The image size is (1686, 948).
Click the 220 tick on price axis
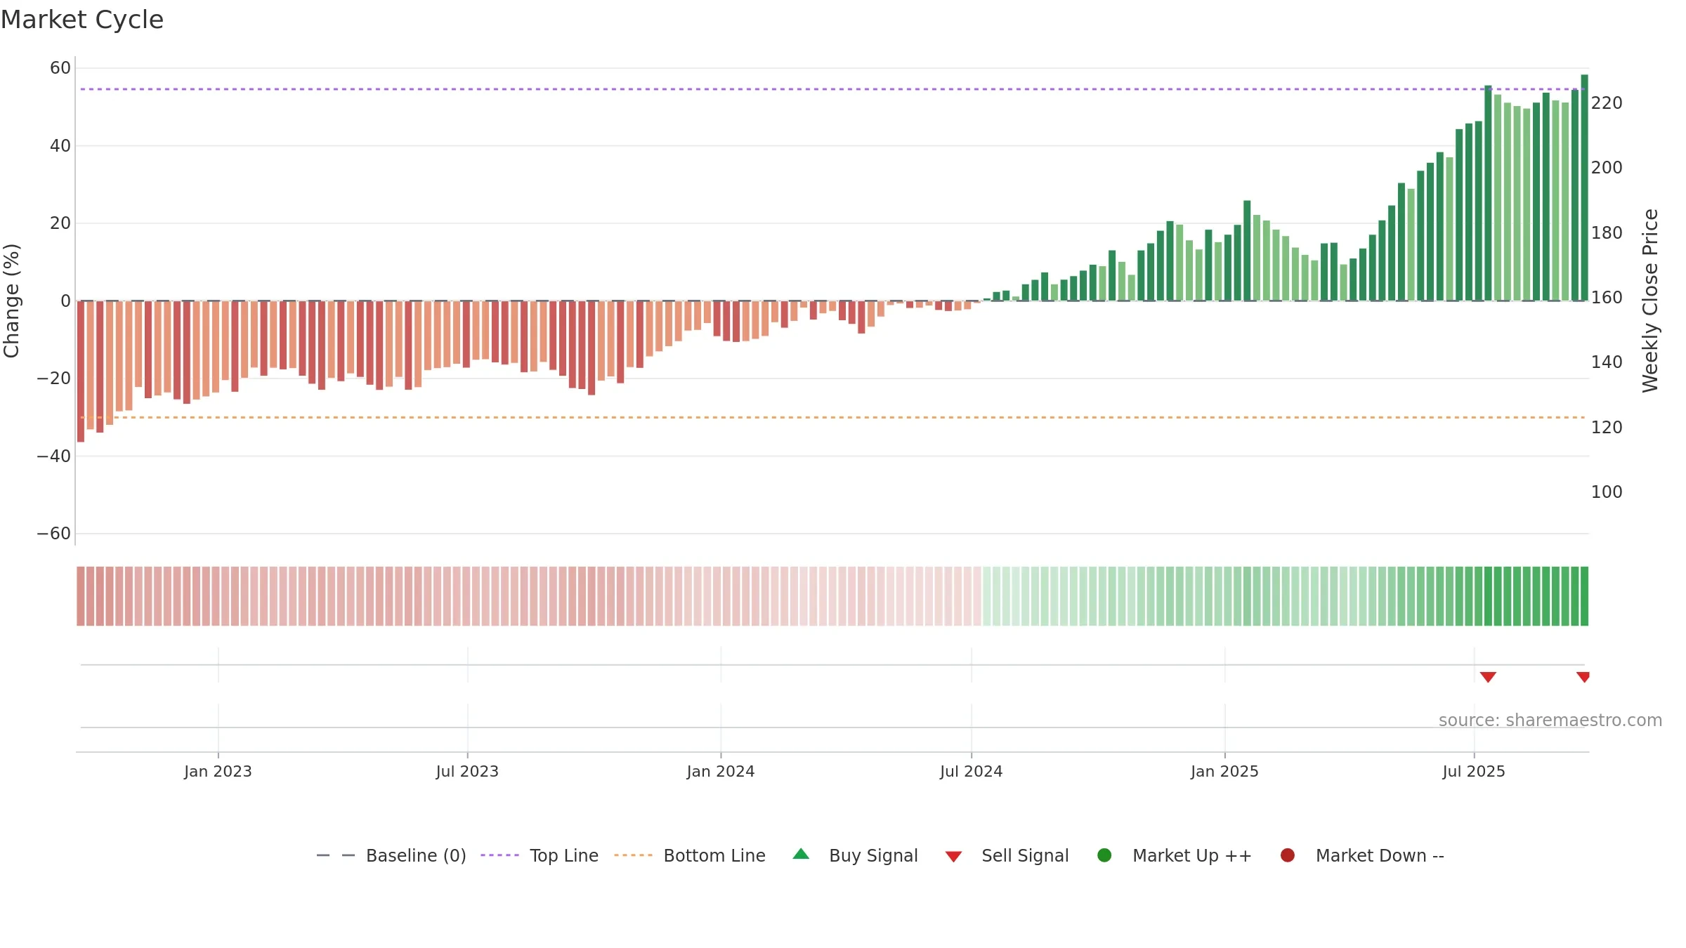1607,103
